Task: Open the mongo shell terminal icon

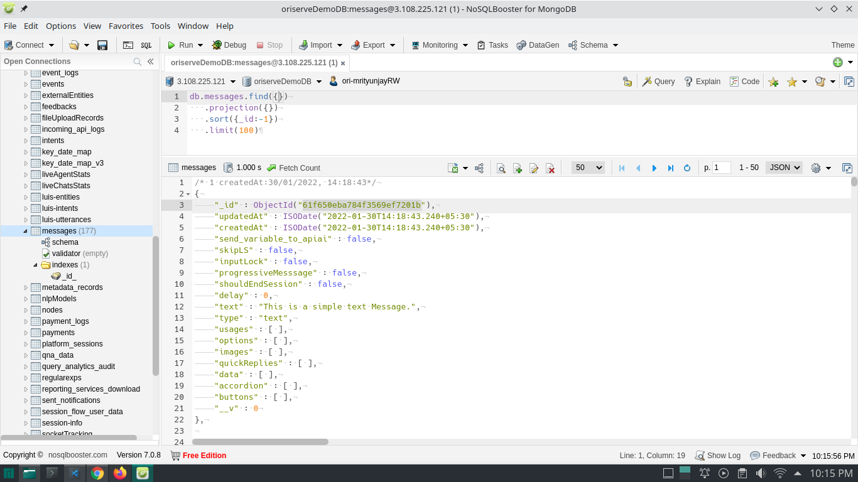Action: (128, 45)
